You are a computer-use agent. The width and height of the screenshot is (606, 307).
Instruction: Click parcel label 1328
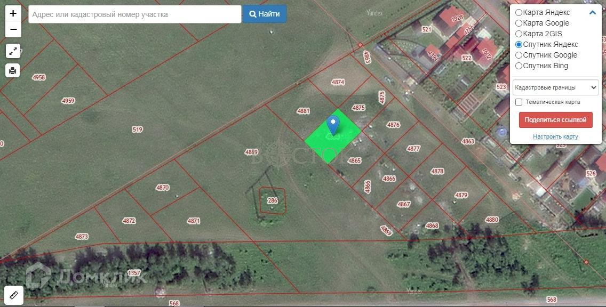point(457,18)
